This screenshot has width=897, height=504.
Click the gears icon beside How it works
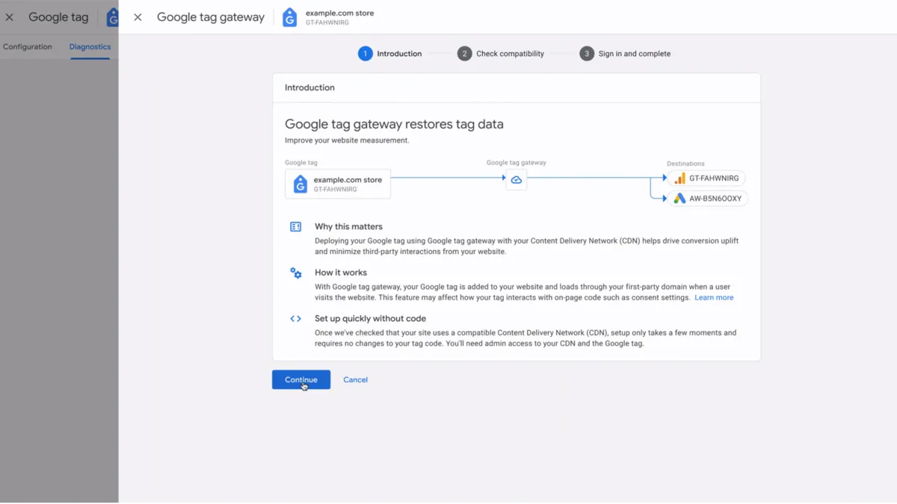coord(295,273)
